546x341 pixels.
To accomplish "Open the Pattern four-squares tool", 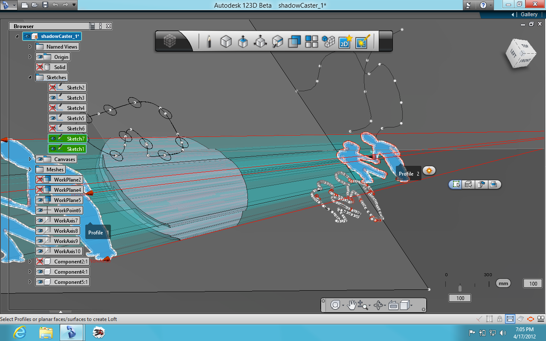I will (312, 41).
